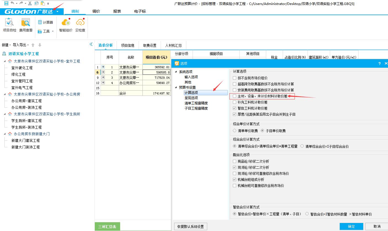Expand row 4 办公用房东 in the cost table
The height and width of the screenshot is (231, 388).
click(103, 83)
